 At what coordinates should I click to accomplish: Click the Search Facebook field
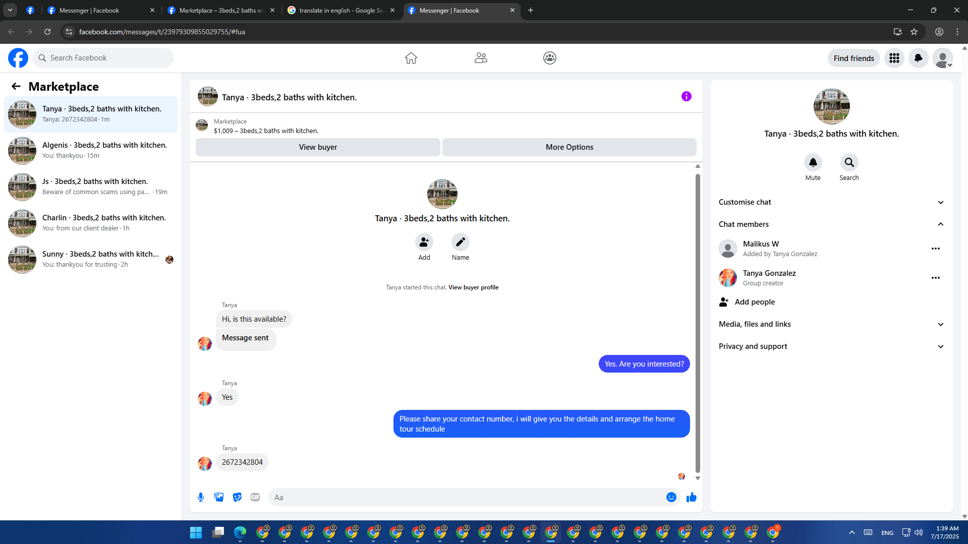103,58
